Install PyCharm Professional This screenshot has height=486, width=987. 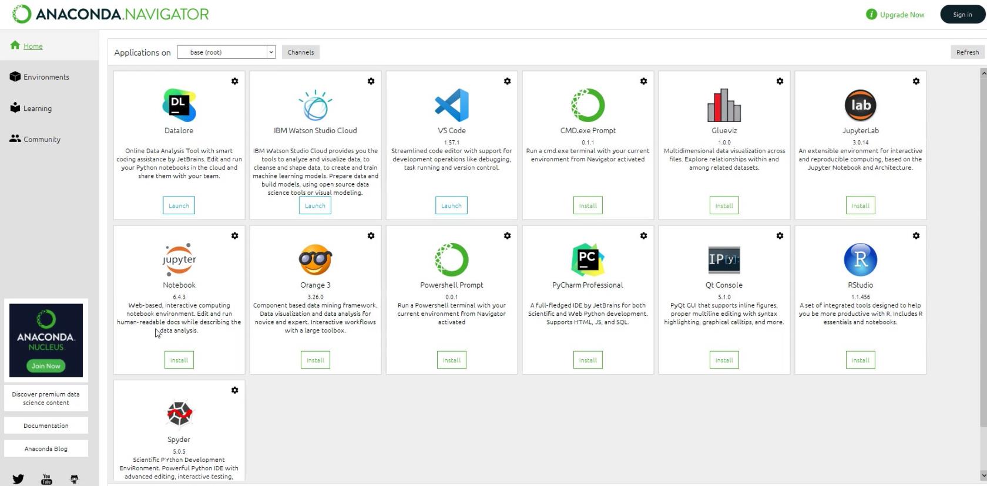point(588,360)
